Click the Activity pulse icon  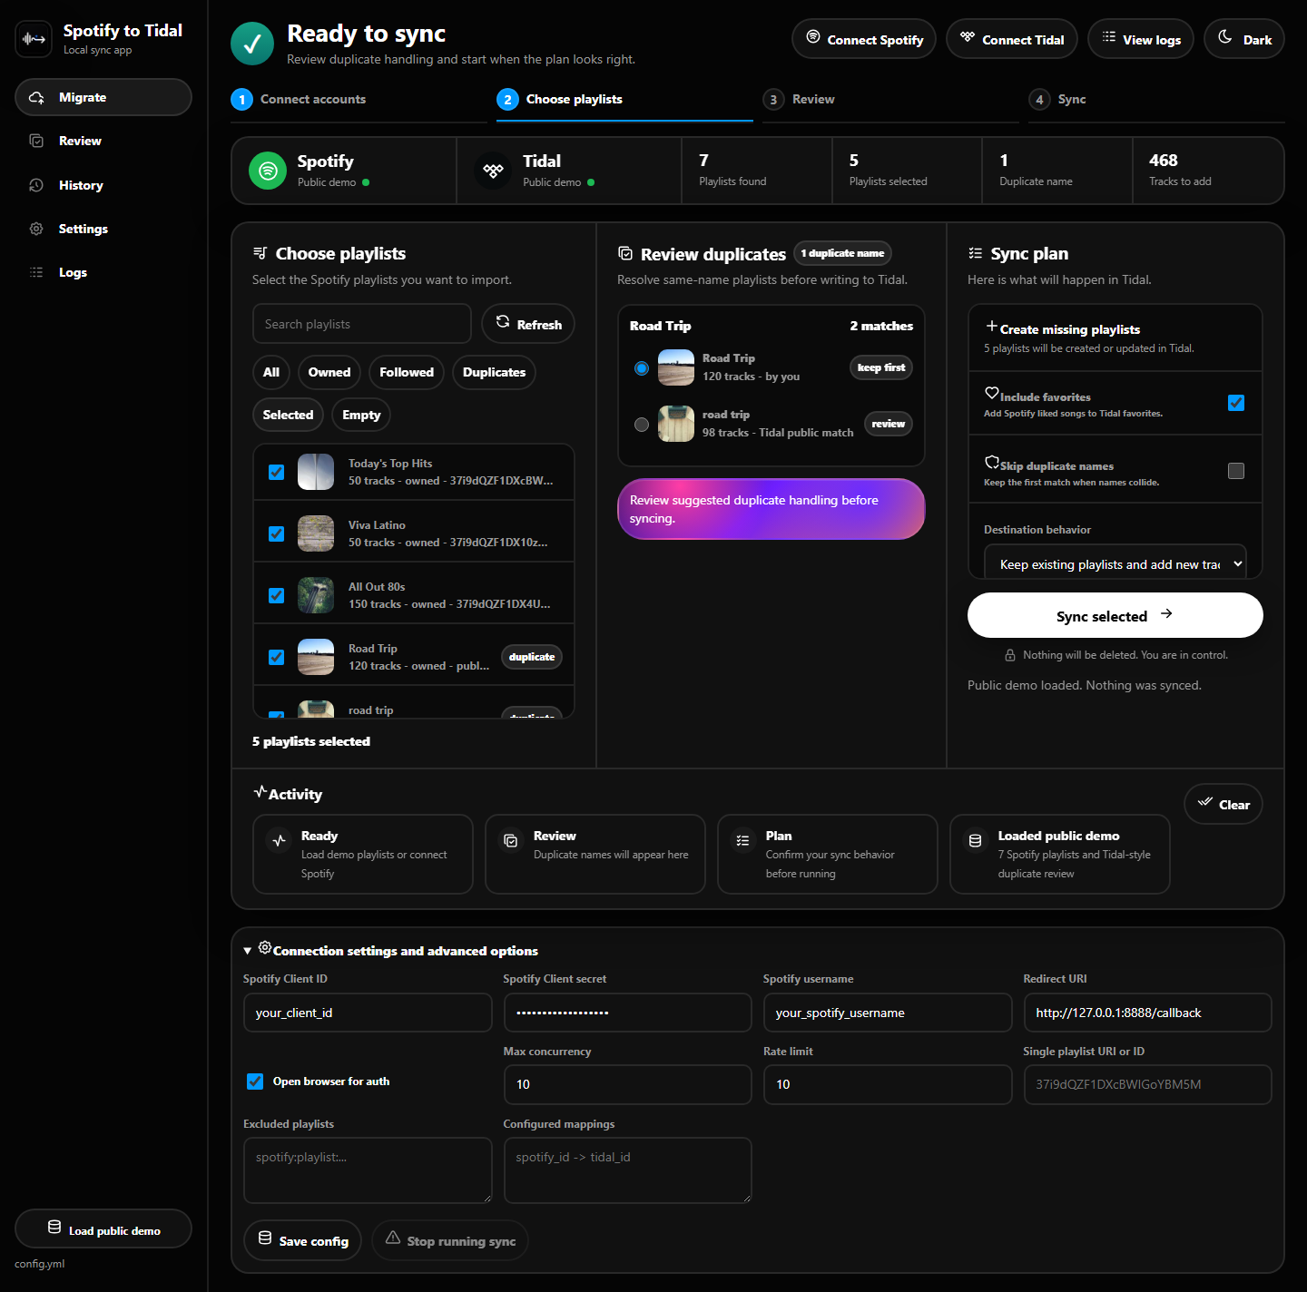tap(260, 791)
